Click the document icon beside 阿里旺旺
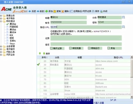 (x=8, y=27)
